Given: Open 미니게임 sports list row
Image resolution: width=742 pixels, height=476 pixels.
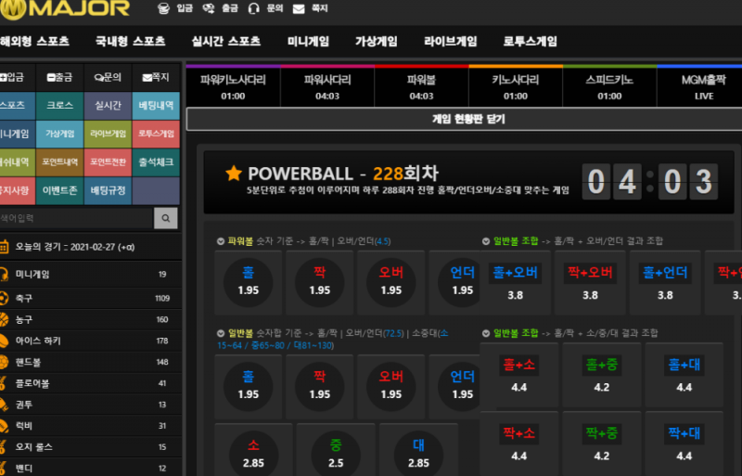Looking at the screenshot, I should point(90,275).
